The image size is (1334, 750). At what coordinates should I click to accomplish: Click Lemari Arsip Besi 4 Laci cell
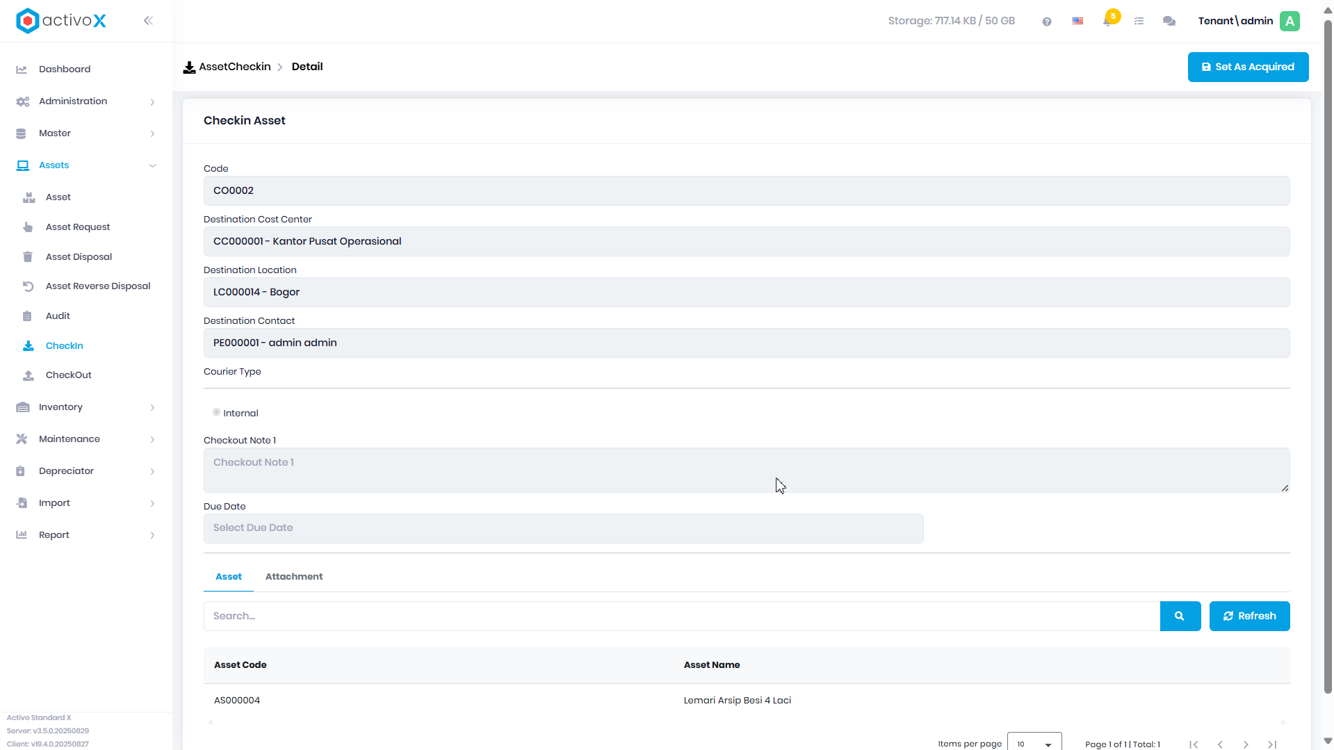737,701
